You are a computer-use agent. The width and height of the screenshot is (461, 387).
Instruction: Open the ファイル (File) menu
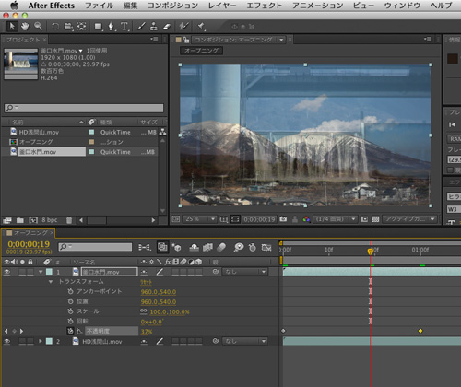[99, 6]
